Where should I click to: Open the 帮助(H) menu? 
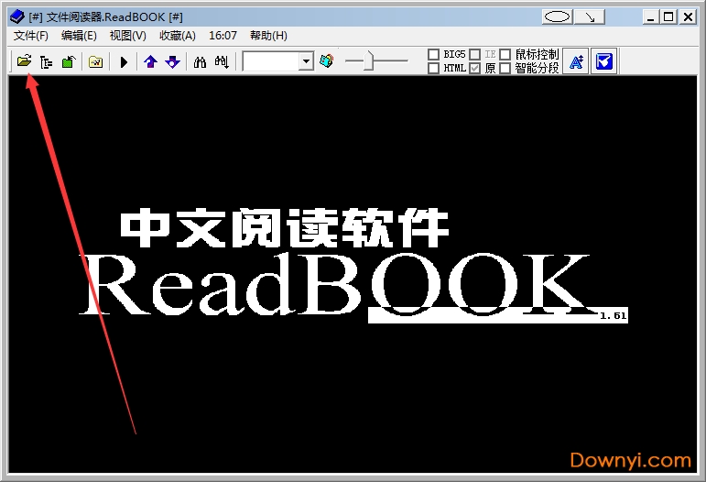point(267,36)
